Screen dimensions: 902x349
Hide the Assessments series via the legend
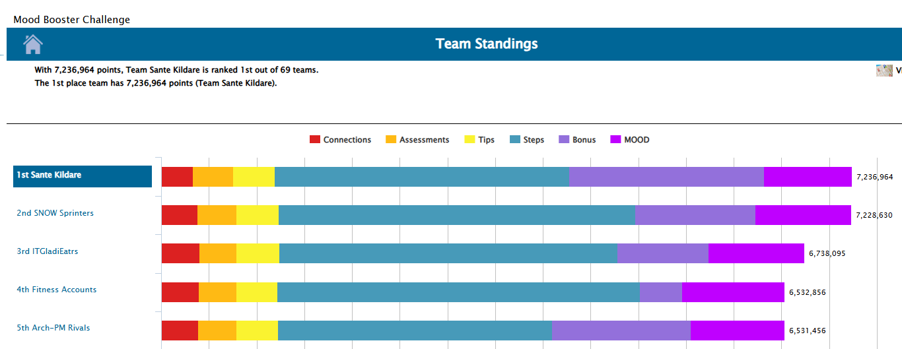(x=417, y=140)
